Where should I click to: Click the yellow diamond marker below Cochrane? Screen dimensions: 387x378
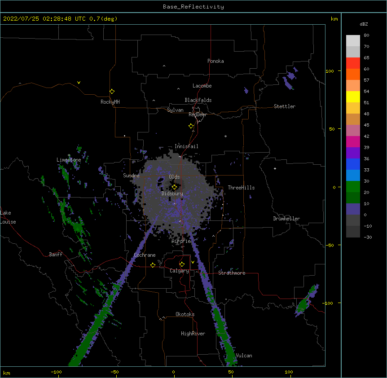[153, 265]
